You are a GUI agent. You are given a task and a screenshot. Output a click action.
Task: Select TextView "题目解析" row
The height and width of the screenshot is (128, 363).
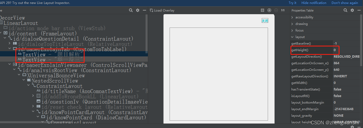tap(72, 54)
